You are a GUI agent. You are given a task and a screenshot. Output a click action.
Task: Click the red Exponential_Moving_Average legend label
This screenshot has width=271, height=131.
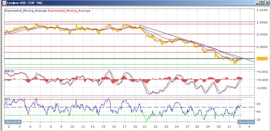pyautogui.click(x=69, y=11)
